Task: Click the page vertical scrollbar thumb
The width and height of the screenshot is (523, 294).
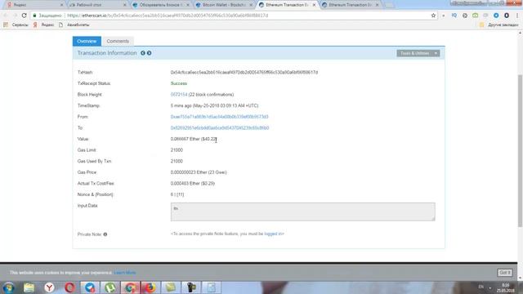Action: [x=520, y=150]
